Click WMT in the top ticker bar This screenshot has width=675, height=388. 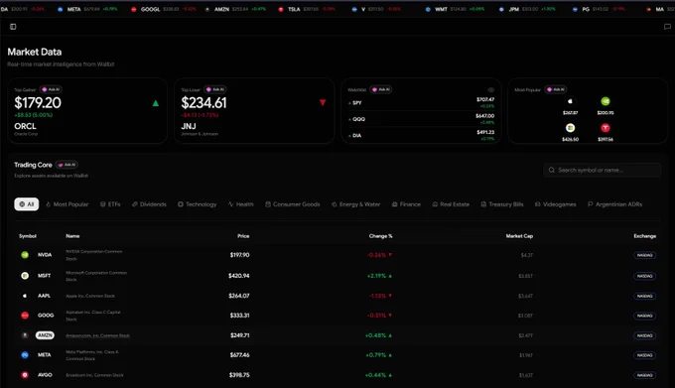tap(441, 9)
